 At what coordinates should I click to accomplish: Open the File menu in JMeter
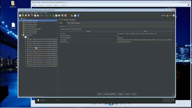coord(20,13)
